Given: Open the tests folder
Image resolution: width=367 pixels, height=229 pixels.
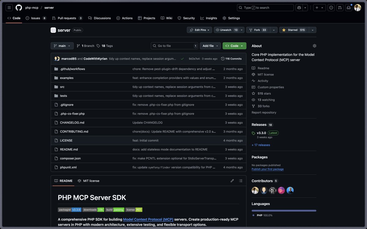Looking at the screenshot, I should (x=63, y=96).
